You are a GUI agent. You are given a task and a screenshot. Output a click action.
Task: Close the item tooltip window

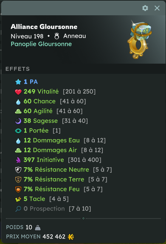[157, 8]
